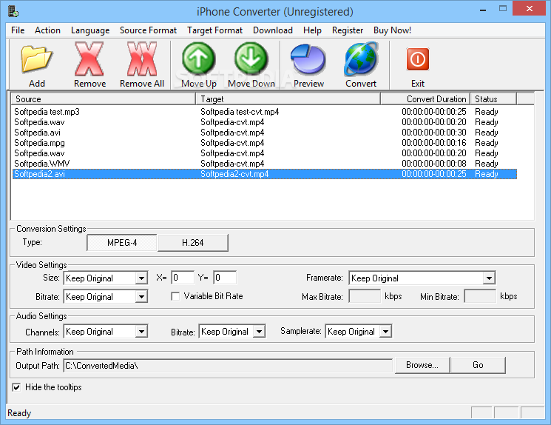Select the MPEG-4 conversion type

click(122, 243)
